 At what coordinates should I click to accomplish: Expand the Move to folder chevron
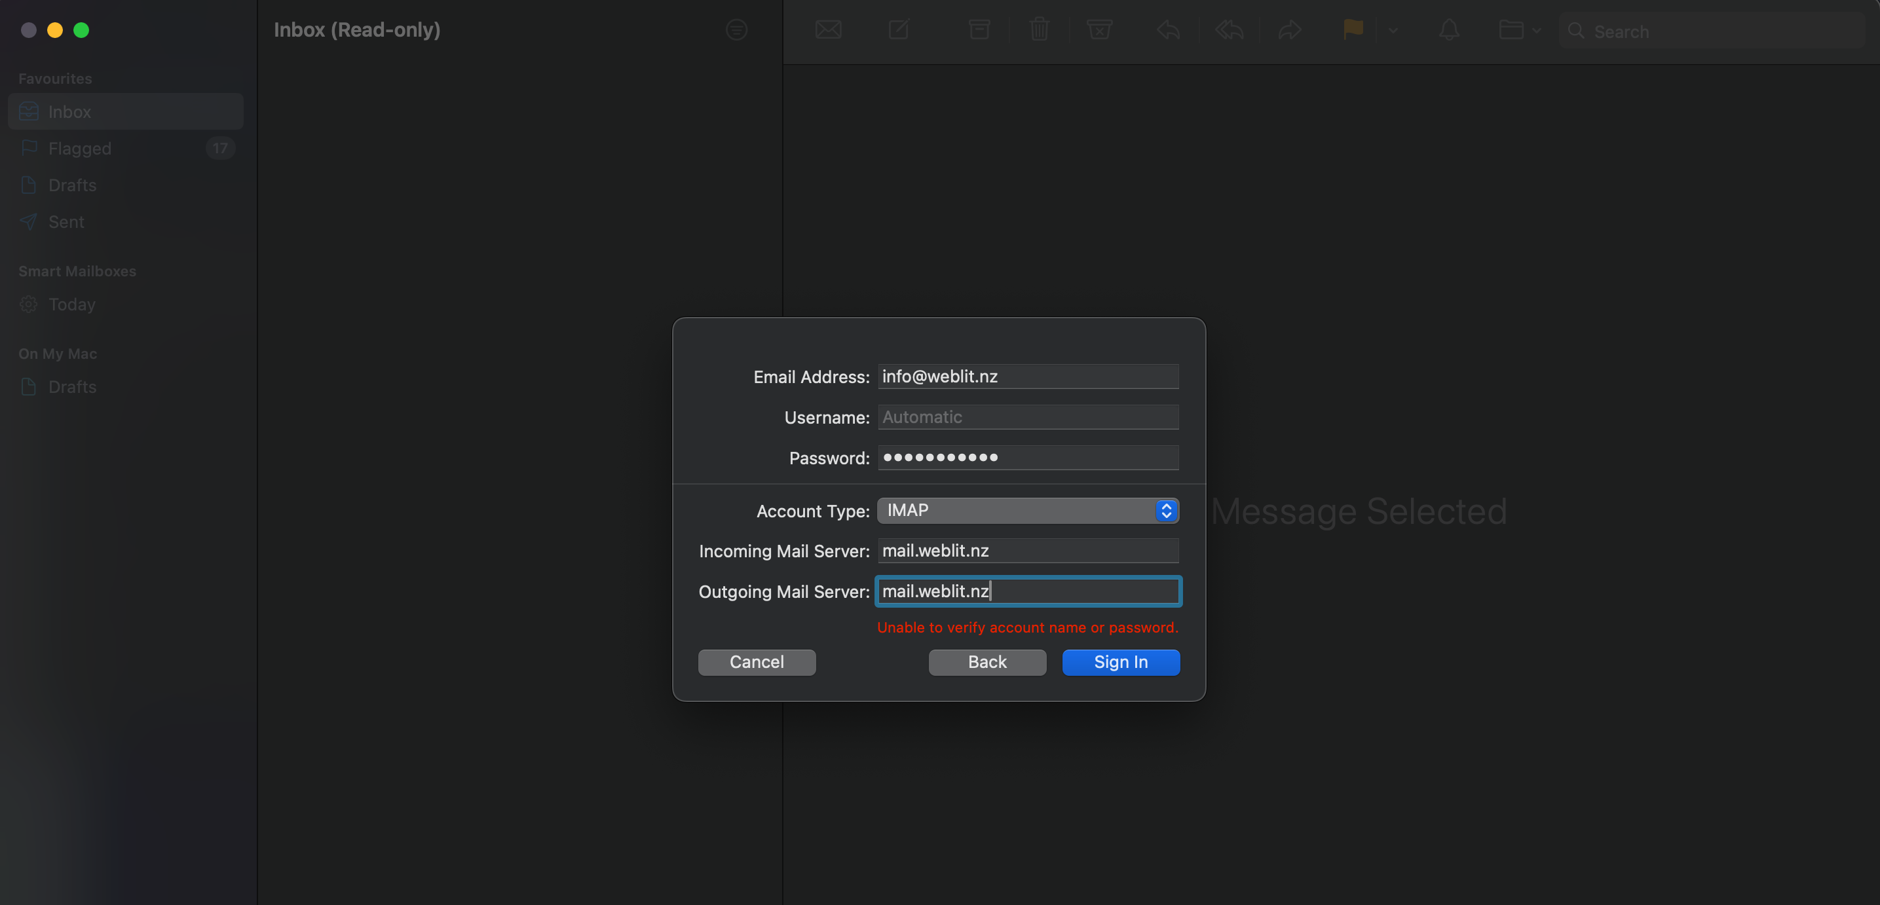pos(1537,31)
